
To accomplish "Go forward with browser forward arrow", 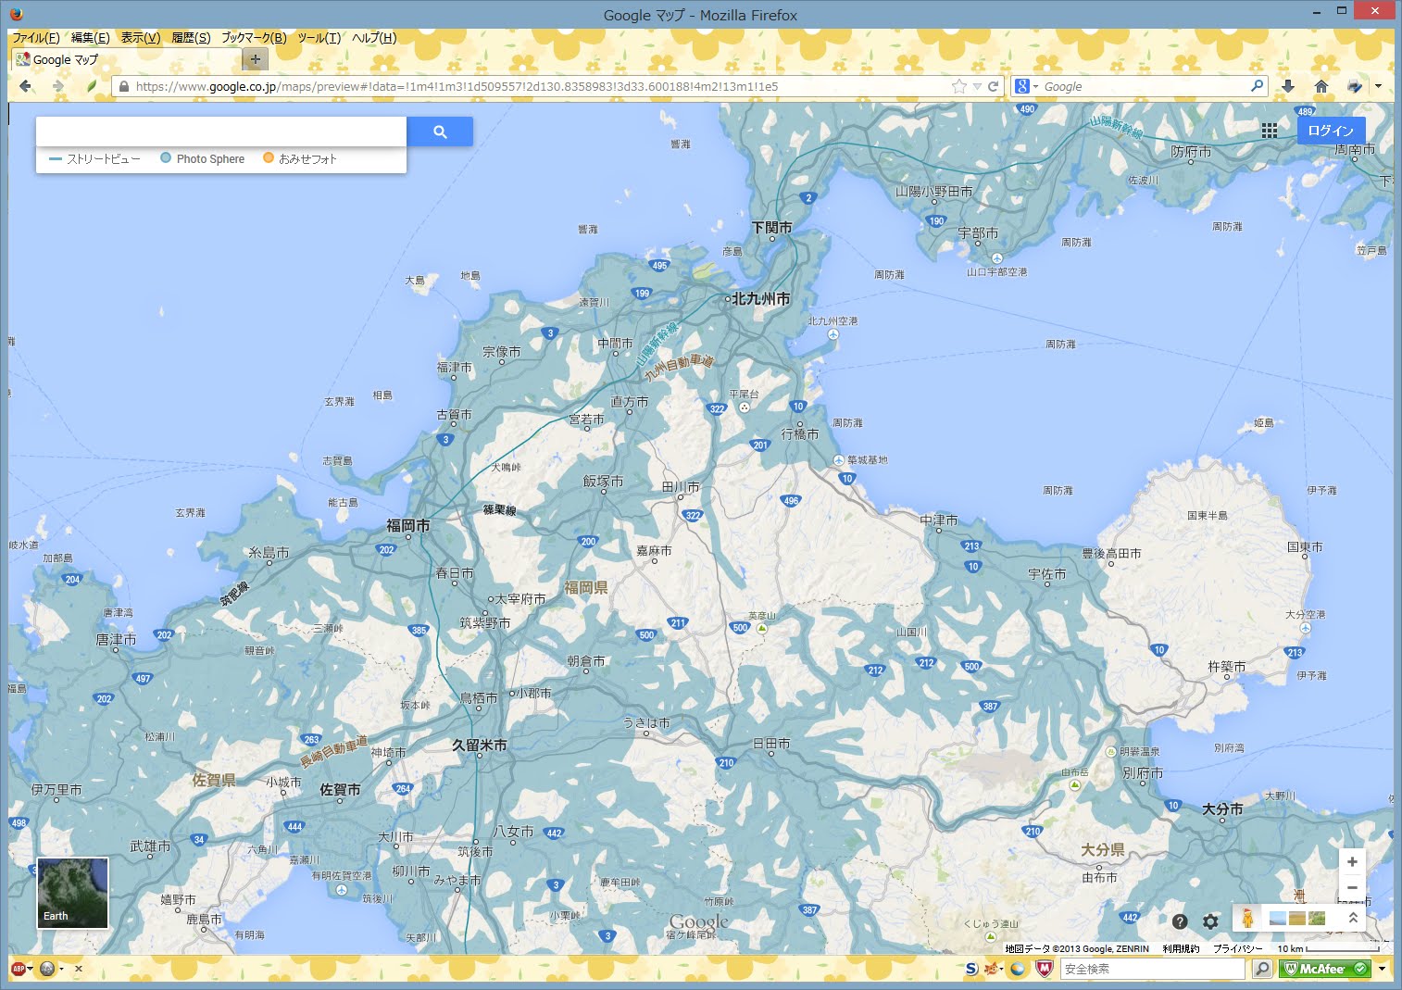I will 58,86.
